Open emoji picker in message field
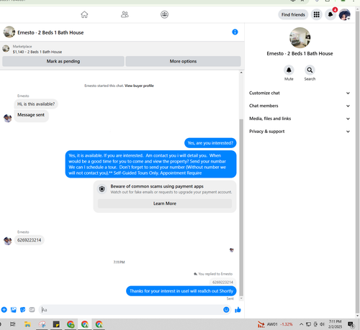 pyautogui.click(x=226, y=310)
